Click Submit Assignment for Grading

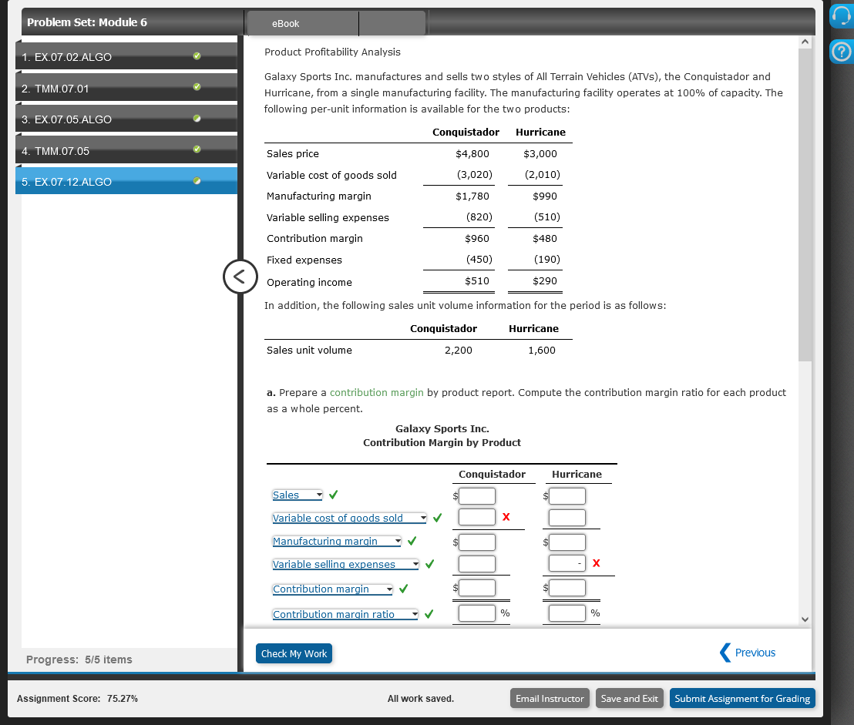click(741, 698)
